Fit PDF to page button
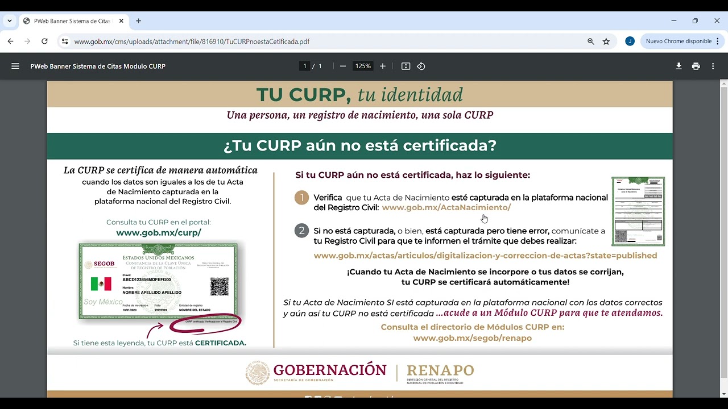The image size is (728, 409). (x=406, y=66)
